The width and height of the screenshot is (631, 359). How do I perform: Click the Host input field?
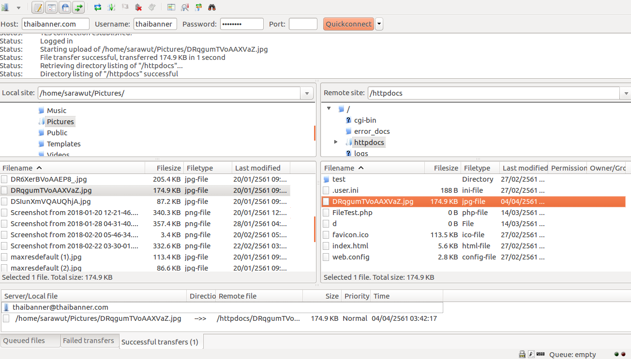tap(55, 24)
